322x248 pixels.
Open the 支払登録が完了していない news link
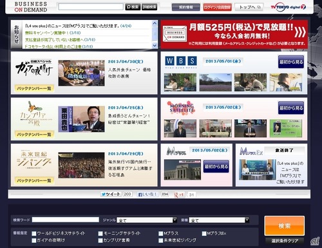(x=60, y=40)
